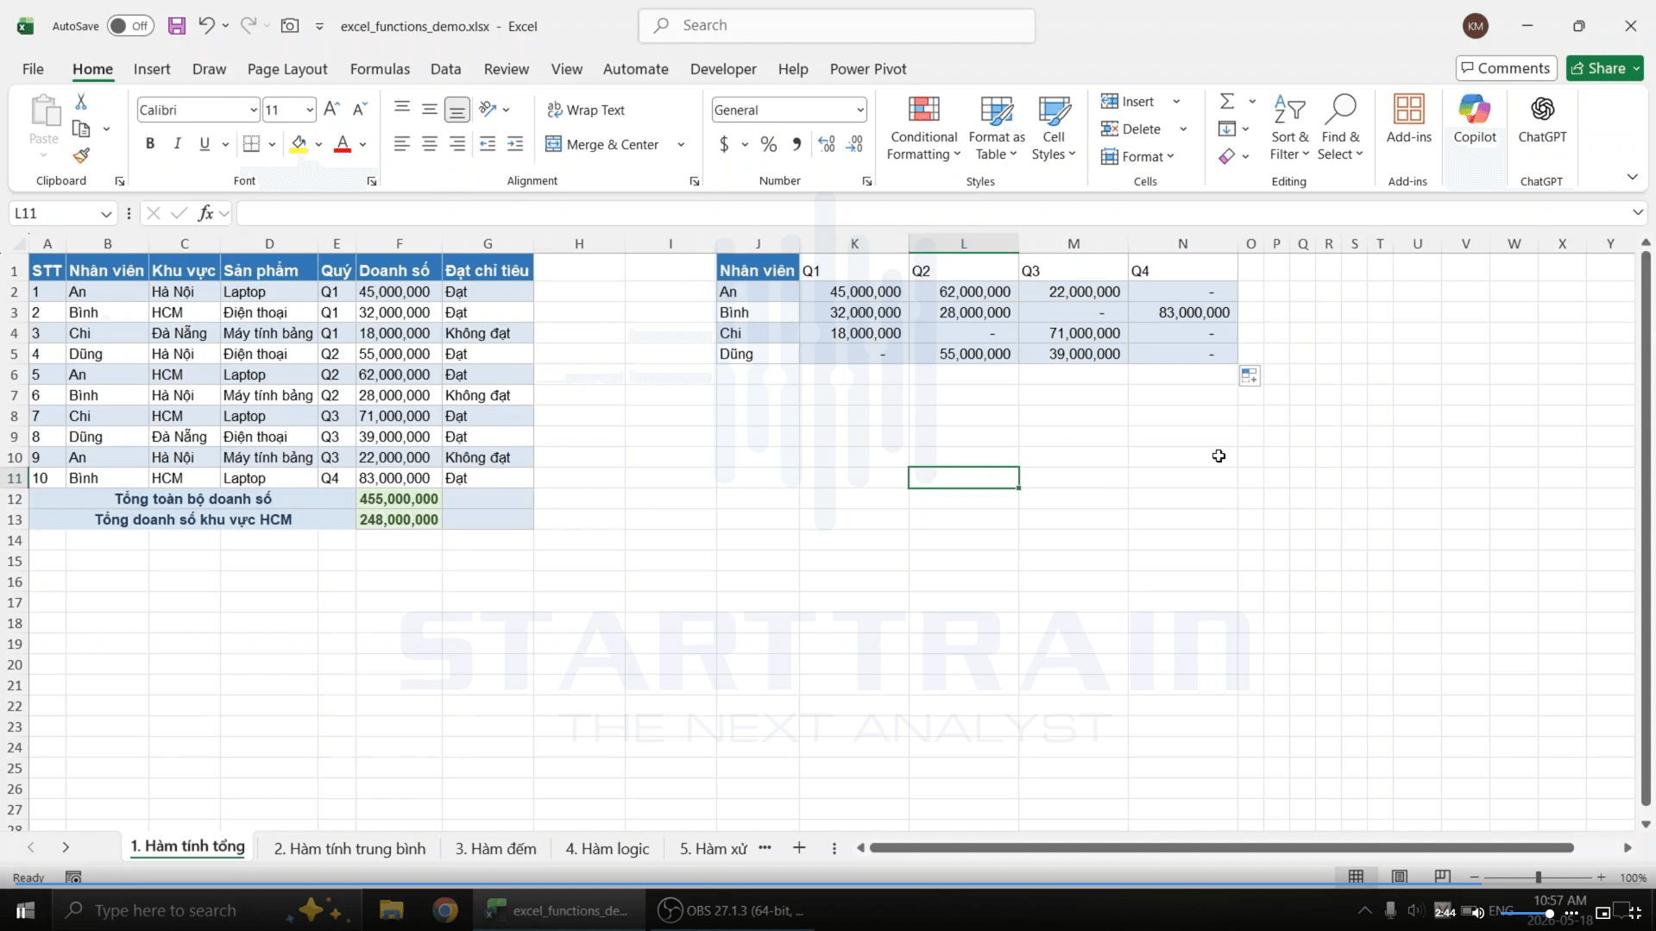Viewport: 1656px width, 931px height.
Task: Switch to Page Break Preview view
Action: pos(1442,877)
